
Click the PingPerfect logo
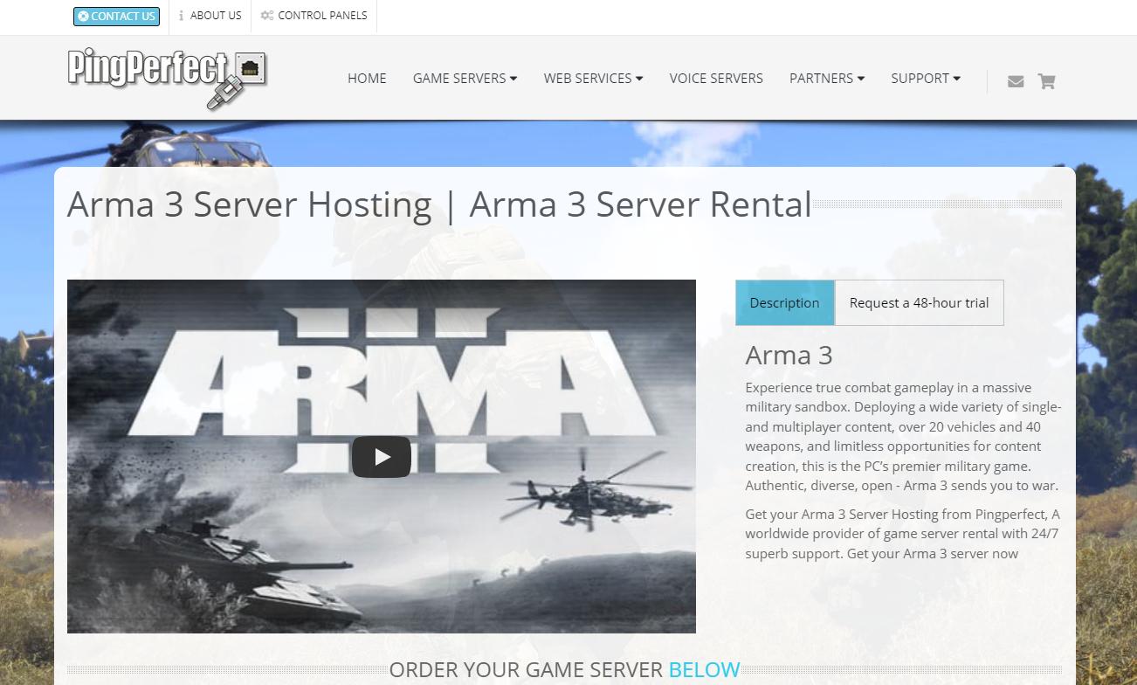tap(167, 79)
